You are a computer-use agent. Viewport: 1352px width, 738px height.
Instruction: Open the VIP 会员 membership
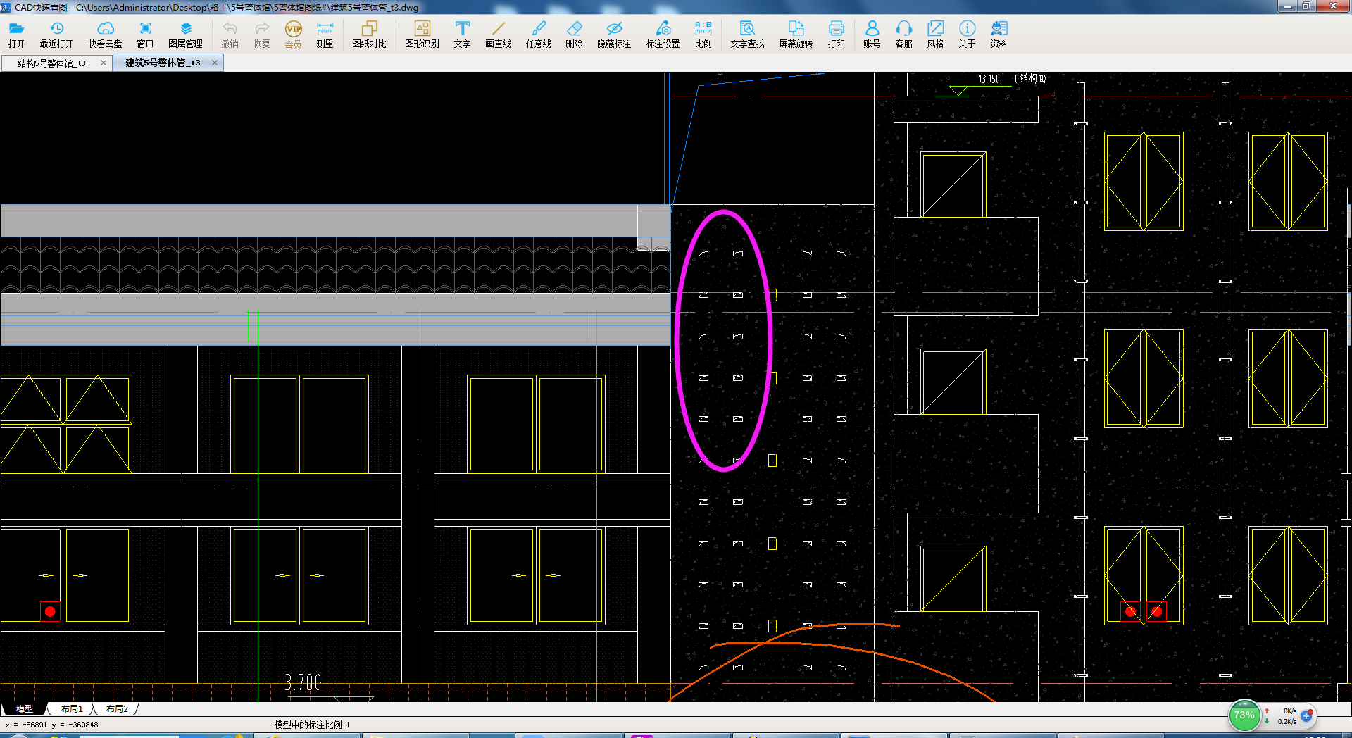293,34
